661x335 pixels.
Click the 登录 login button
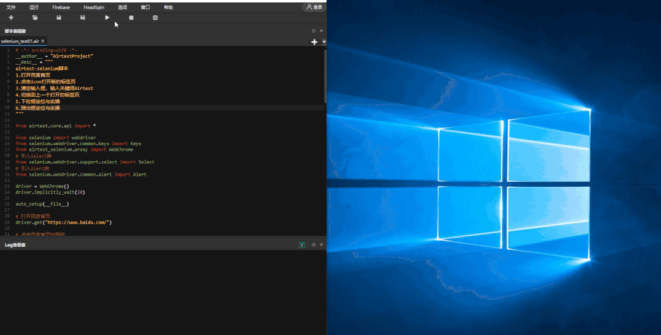[314, 7]
